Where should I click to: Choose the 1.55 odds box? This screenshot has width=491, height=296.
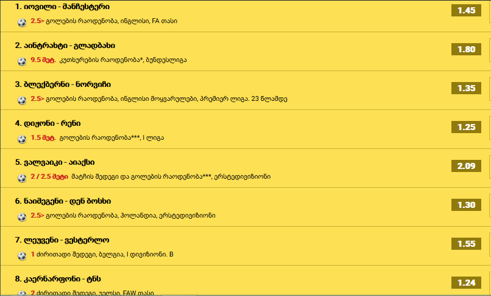coord(466,244)
